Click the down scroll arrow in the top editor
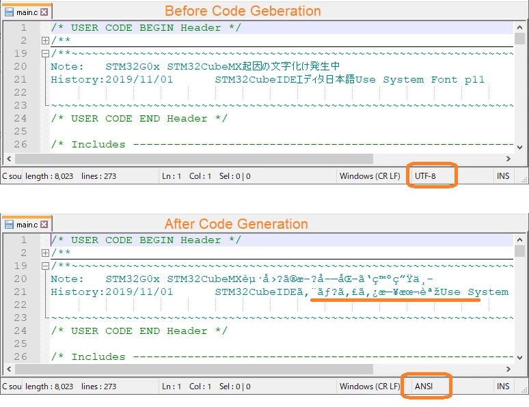529x407 pixels. 519,148
